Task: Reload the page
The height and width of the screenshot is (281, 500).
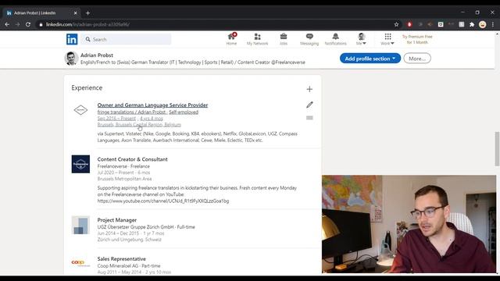Action: pos(28,24)
